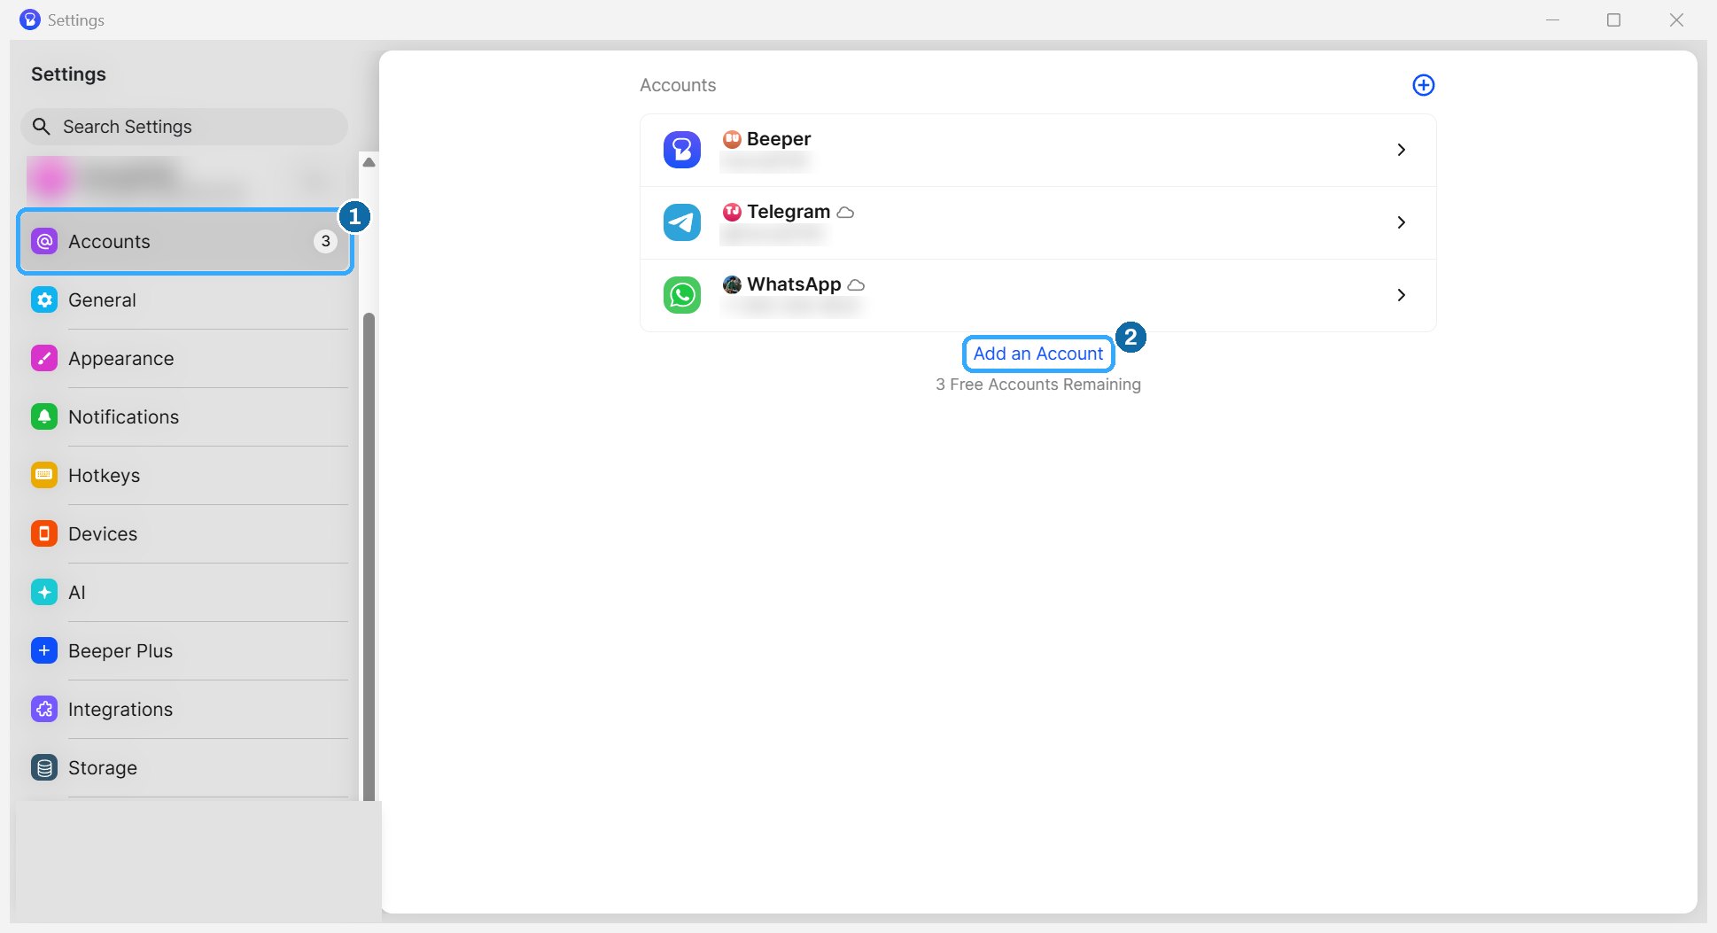Click the Appearance brush icon
Image resolution: width=1717 pixels, height=933 pixels.
point(44,358)
